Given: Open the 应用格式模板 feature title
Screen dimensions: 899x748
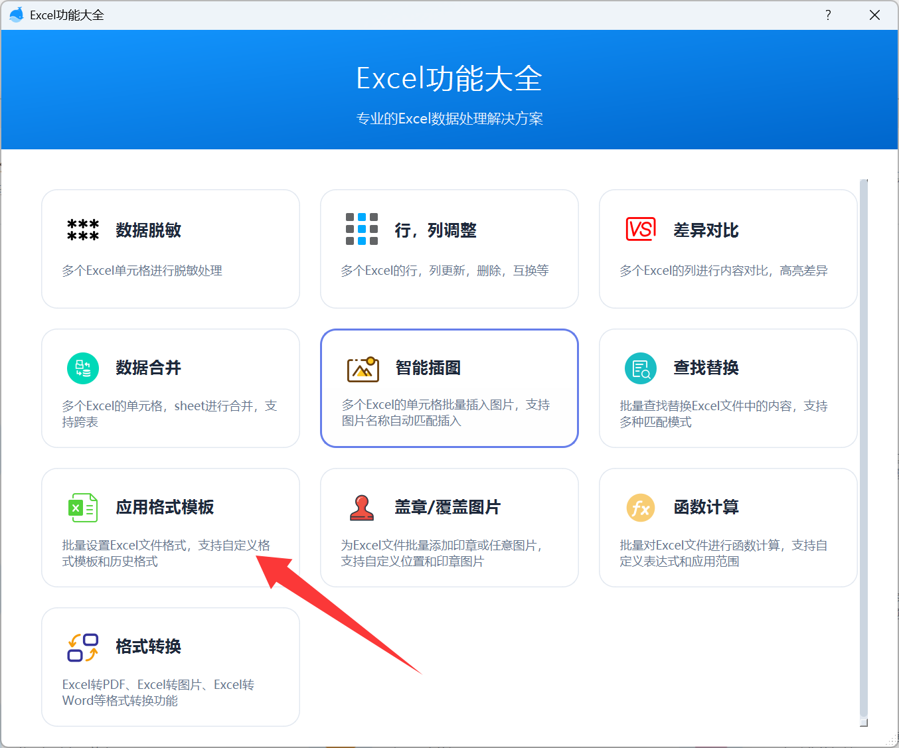Looking at the screenshot, I should tap(165, 507).
